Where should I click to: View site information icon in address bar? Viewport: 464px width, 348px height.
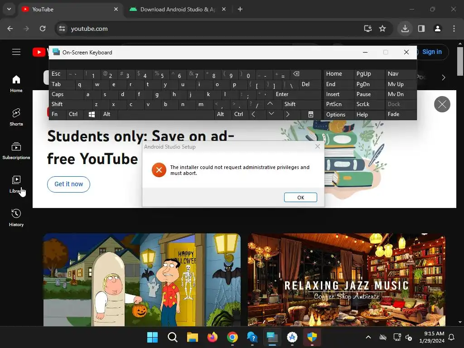pos(62,29)
